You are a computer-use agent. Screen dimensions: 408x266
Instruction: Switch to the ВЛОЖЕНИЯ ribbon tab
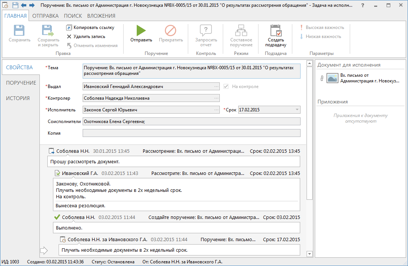tap(101, 16)
